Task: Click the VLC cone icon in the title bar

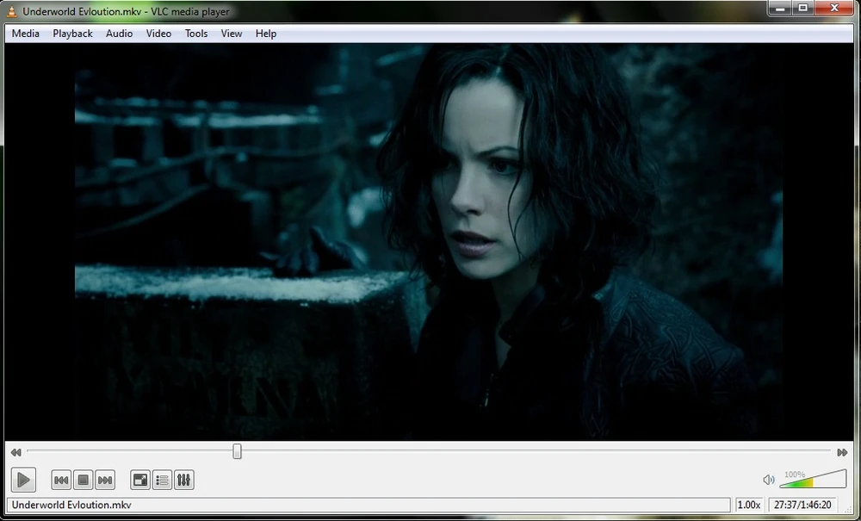Action: (11, 11)
